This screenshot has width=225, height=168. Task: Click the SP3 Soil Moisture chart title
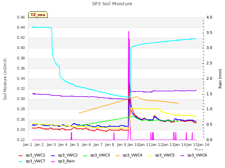pyautogui.click(x=112, y=4)
